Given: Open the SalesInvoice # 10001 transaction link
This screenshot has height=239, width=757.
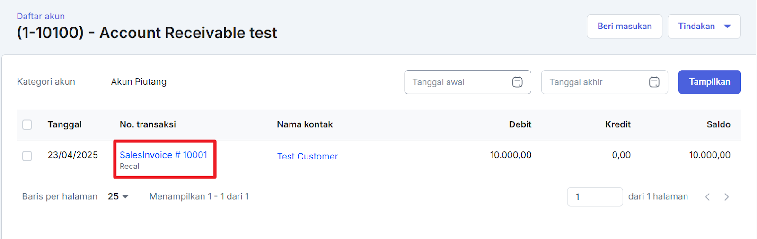Looking at the screenshot, I should tap(163, 155).
